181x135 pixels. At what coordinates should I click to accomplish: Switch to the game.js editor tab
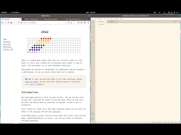[x=111, y=21]
